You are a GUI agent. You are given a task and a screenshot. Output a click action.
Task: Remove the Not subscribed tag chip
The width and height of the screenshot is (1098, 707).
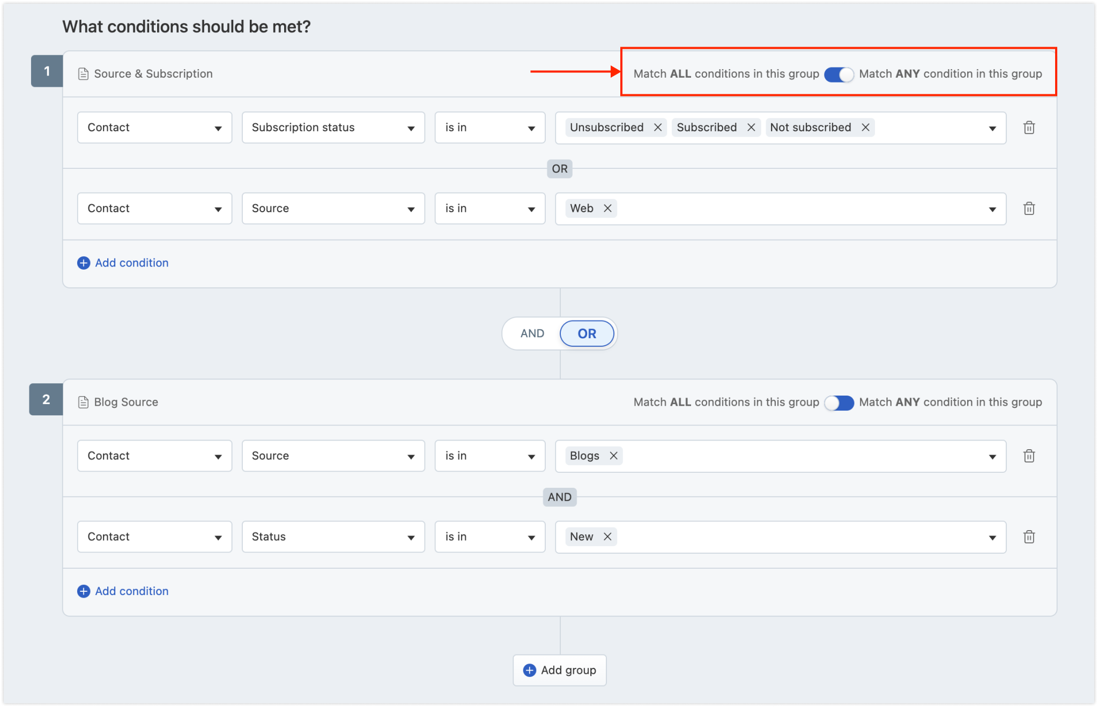click(x=865, y=128)
